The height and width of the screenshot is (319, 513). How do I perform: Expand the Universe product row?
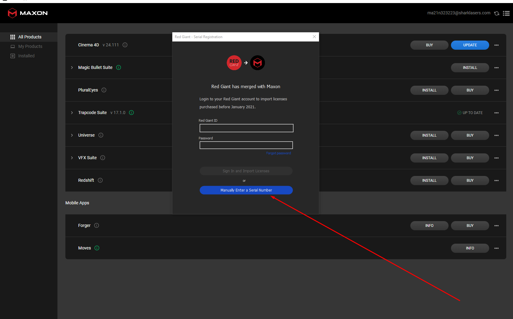pos(72,135)
